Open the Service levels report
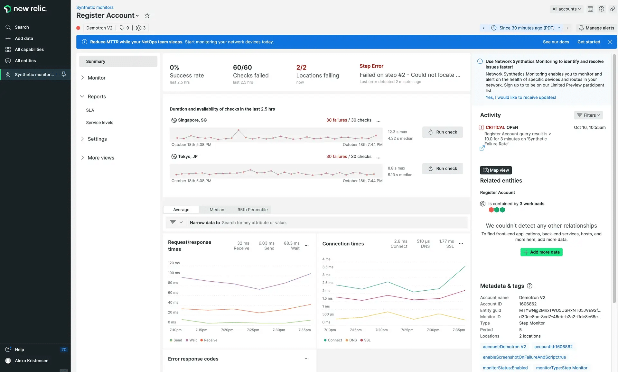The image size is (618, 372). [99, 122]
